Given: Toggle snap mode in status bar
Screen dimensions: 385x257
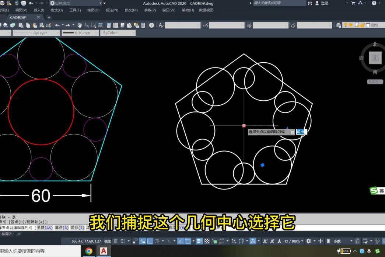Looking at the screenshot, I should coord(123,241).
